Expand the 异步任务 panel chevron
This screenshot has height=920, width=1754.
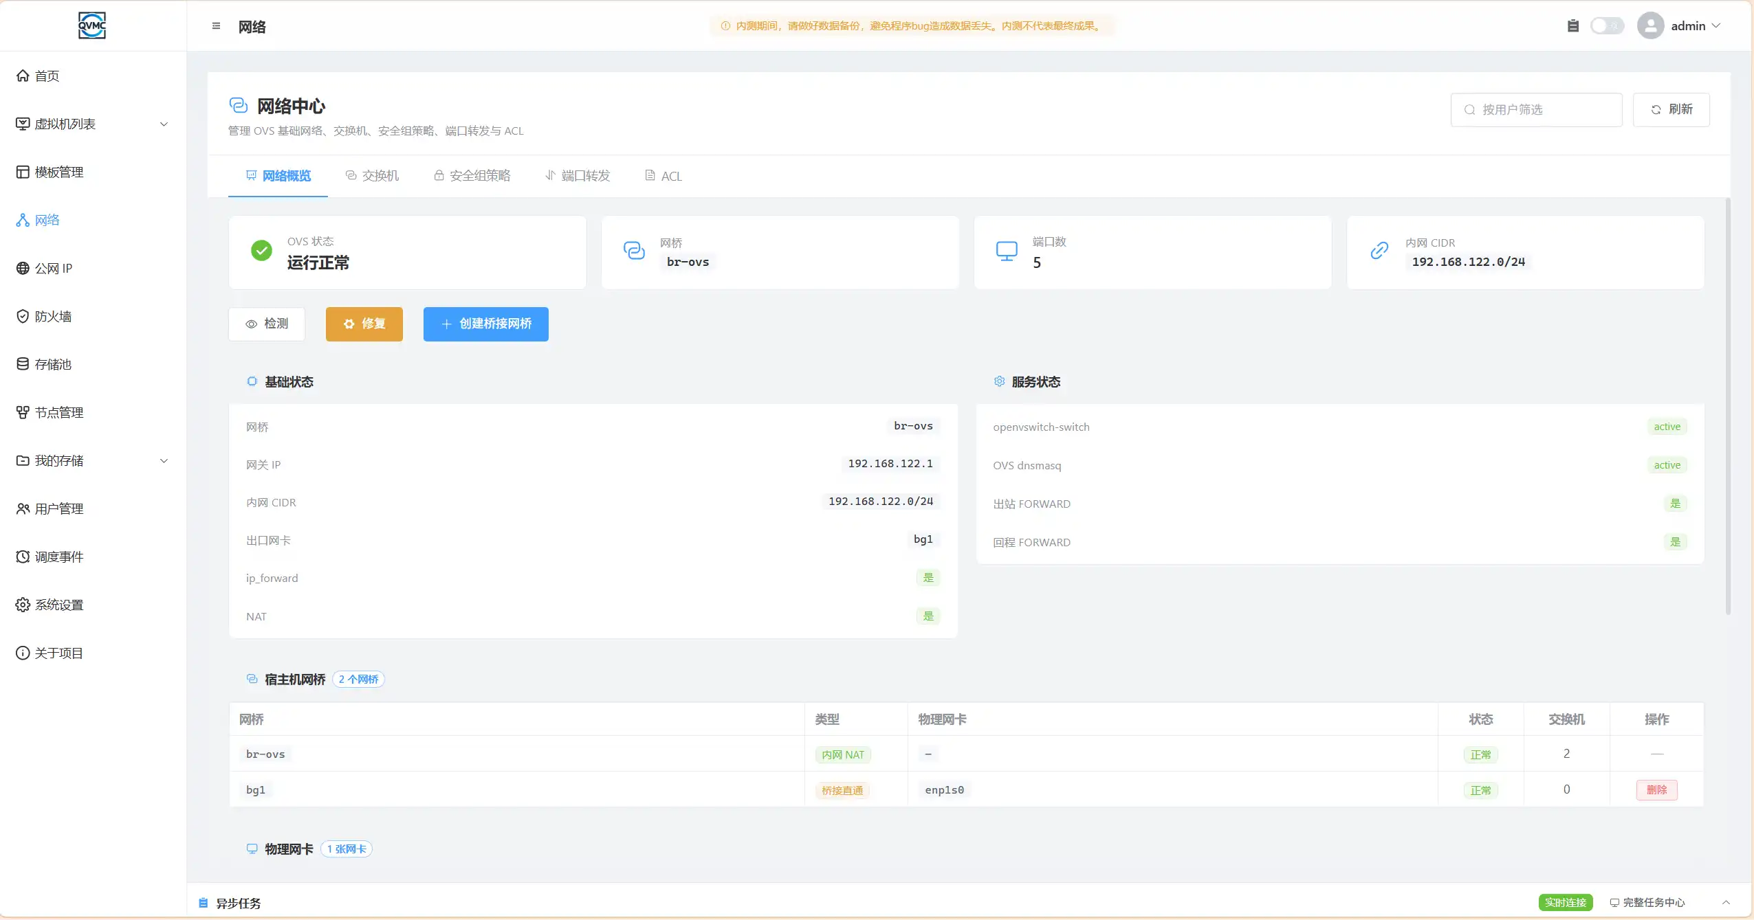[x=1726, y=903]
